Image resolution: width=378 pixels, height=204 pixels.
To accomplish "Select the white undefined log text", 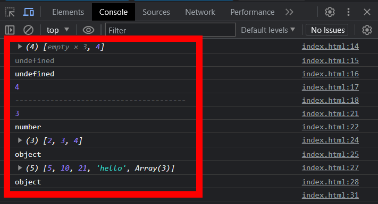I will click(x=35, y=74).
